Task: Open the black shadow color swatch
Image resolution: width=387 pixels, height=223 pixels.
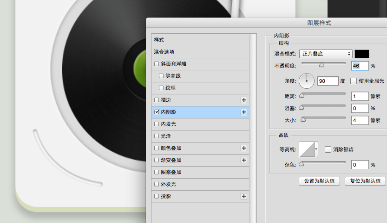Action: (362, 54)
